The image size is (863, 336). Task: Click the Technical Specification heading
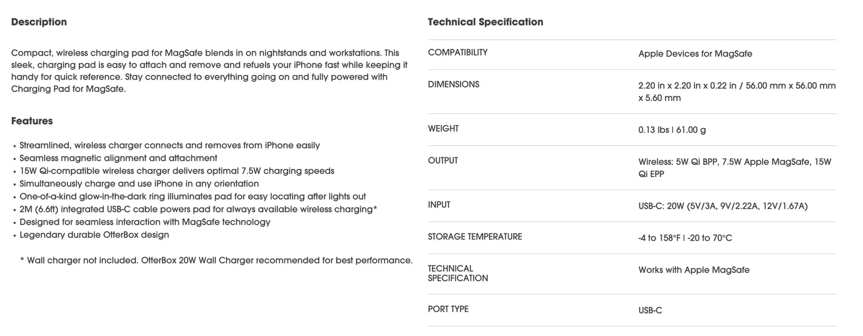[x=485, y=22]
